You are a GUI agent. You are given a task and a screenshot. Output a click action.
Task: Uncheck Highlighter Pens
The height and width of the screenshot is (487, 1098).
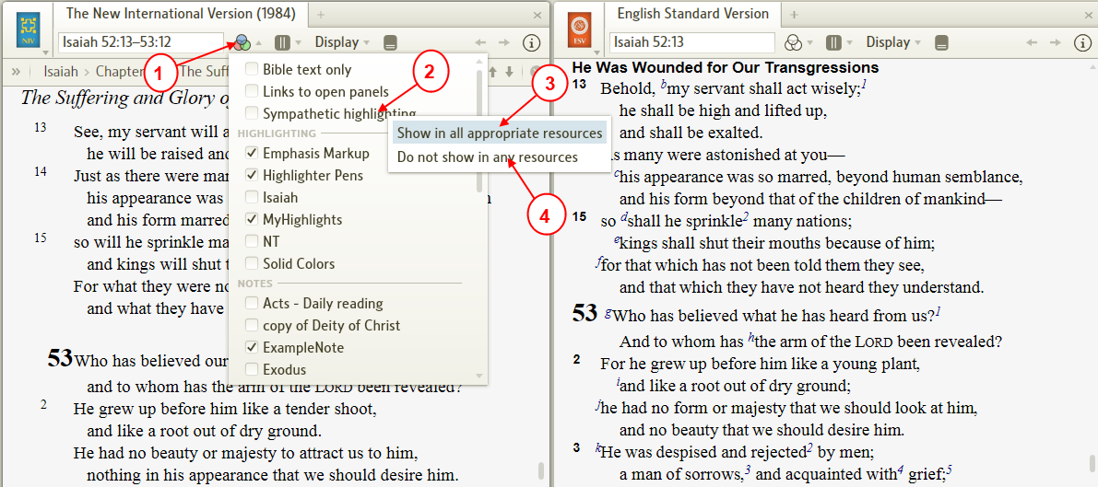[x=251, y=175]
